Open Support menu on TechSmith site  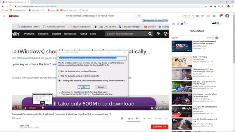coord(56,34)
